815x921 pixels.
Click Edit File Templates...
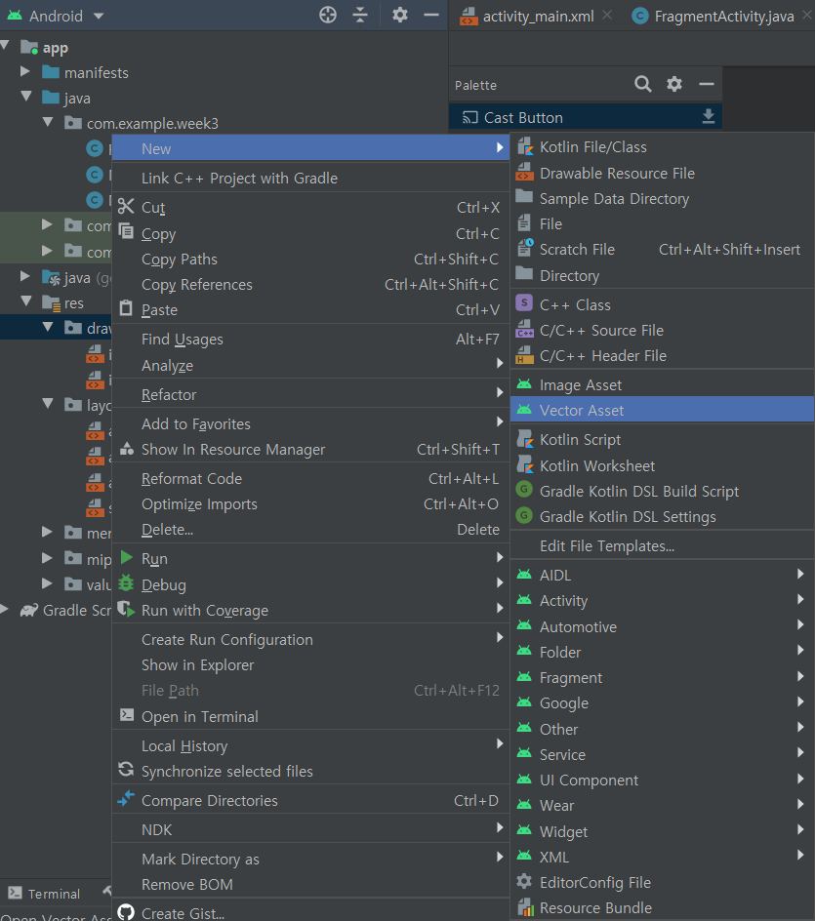tap(662, 545)
